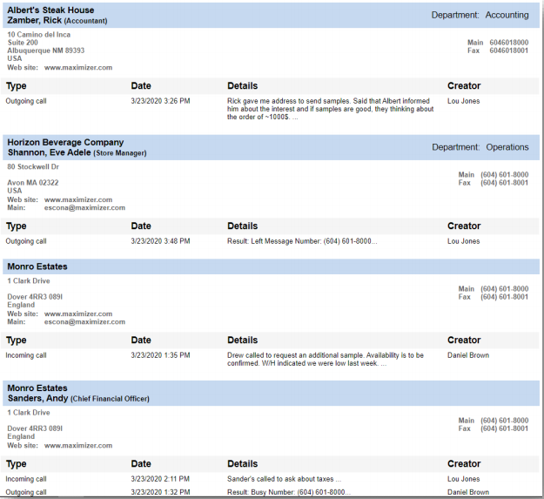544x499 pixels.
Task: Click Type column header under Albert's Steak House
Action: (16, 86)
